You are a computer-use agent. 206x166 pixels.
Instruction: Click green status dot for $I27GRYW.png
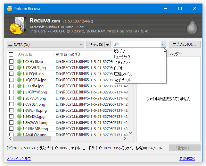pyautogui.click(x=19, y=92)
